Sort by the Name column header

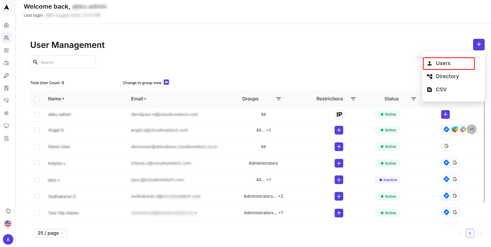tap(56, 99)
